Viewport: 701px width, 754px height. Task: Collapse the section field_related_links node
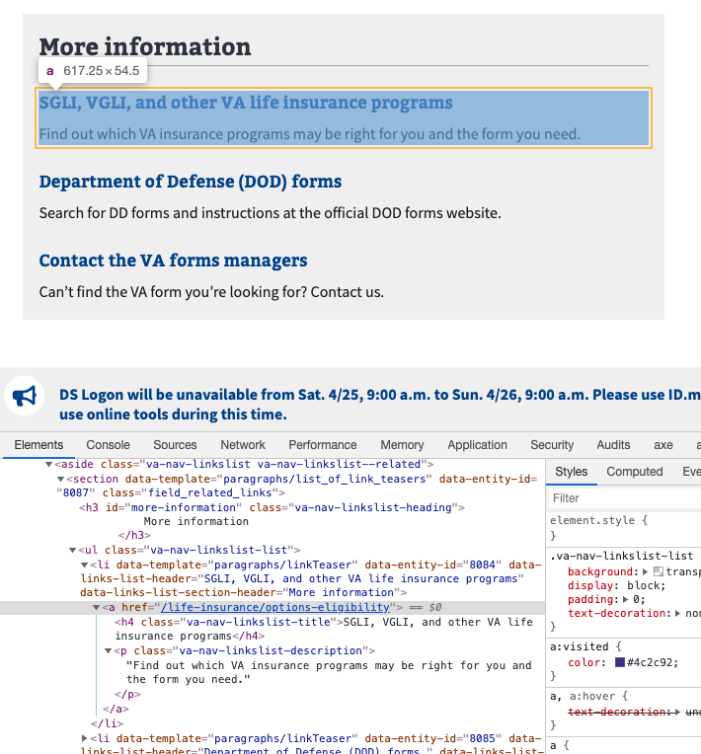(60, 480)
